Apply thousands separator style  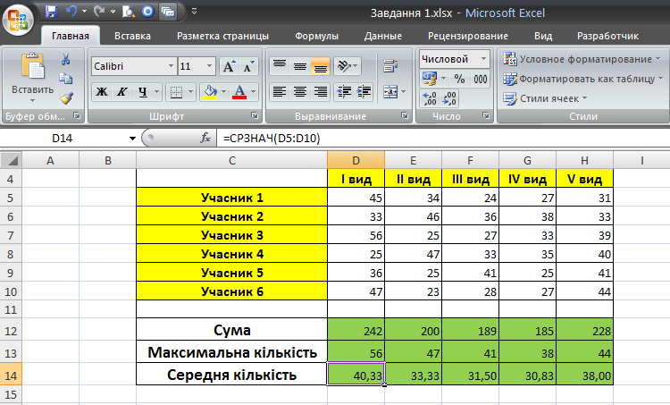[x=481, y=79]
